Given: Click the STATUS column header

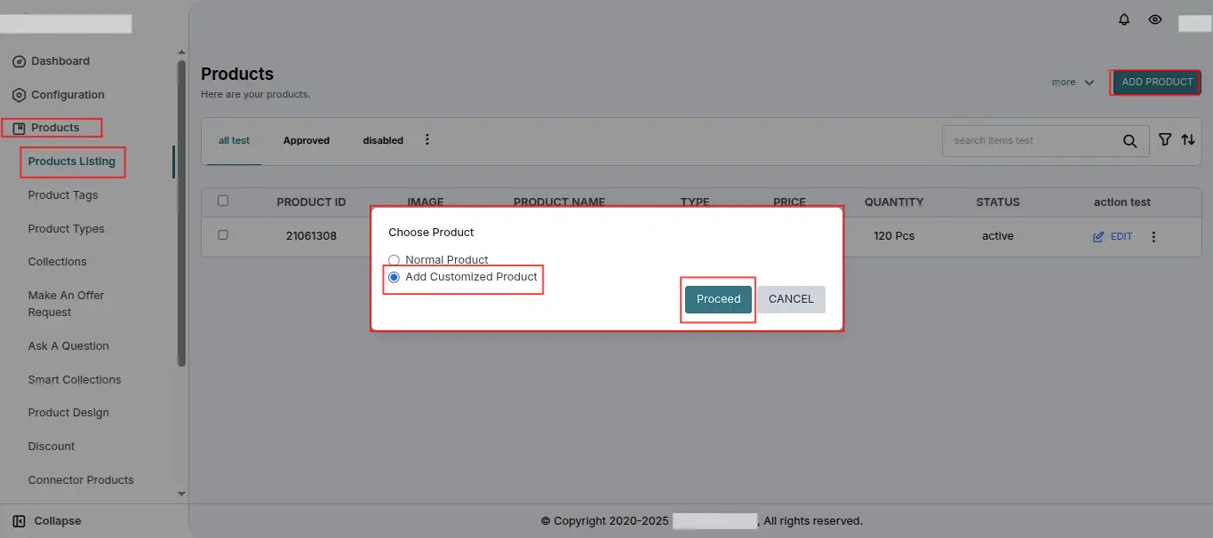Looking at the screenshot, I should pyautogui.click(x=998, y=202).
